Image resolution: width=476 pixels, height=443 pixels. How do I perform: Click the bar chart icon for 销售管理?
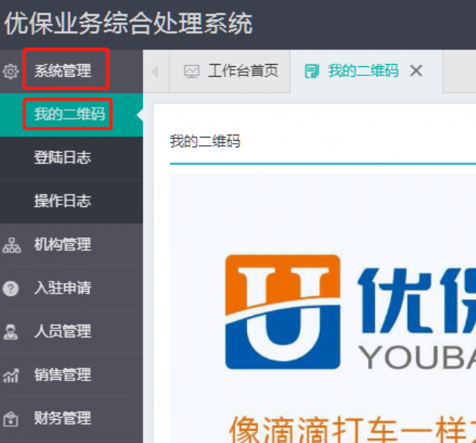pos(11,375)
